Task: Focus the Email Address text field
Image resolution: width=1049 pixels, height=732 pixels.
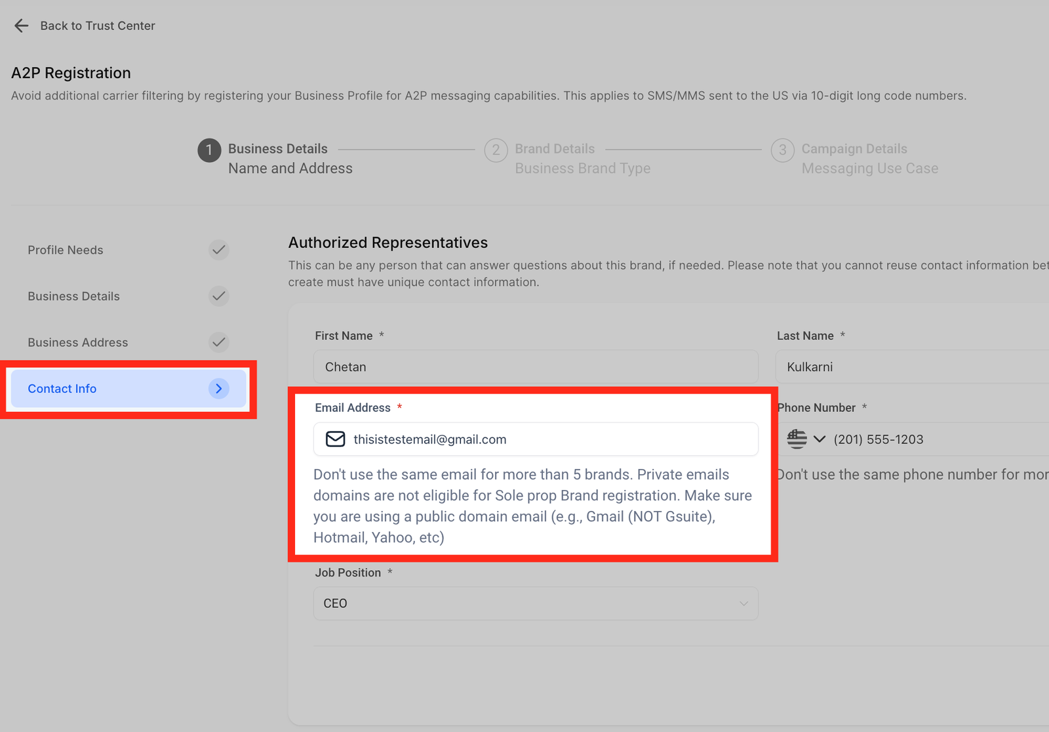Action: [551, 439]
